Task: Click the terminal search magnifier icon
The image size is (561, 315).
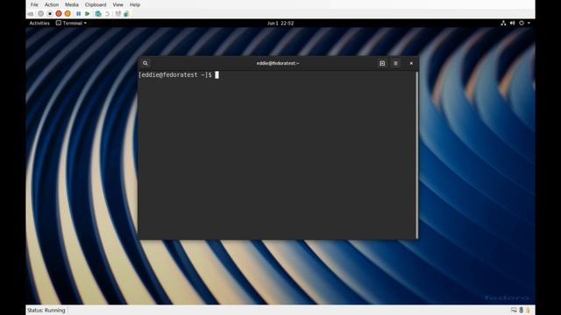Action: point(146,63)
